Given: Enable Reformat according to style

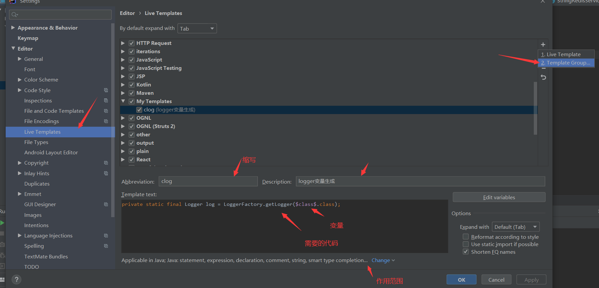Looking at the screenshot, I should pos(466,237).
